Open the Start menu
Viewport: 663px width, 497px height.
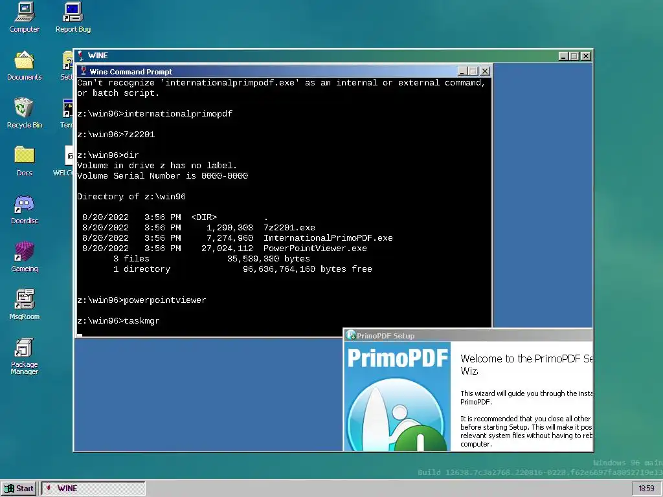[19, 489]
